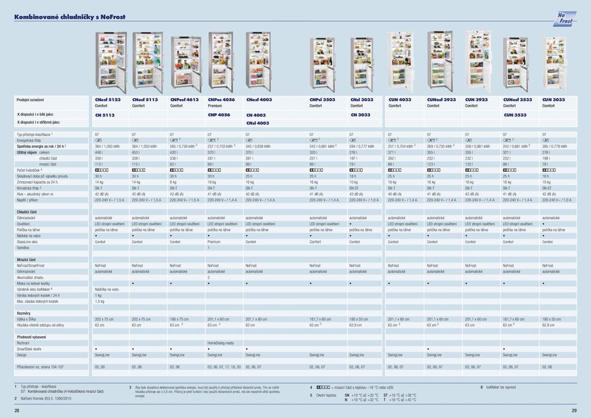This screenshot has height=418, width=591.
Task: View the CUNesf 3533 refrigerator image
Action: point(516,65)
